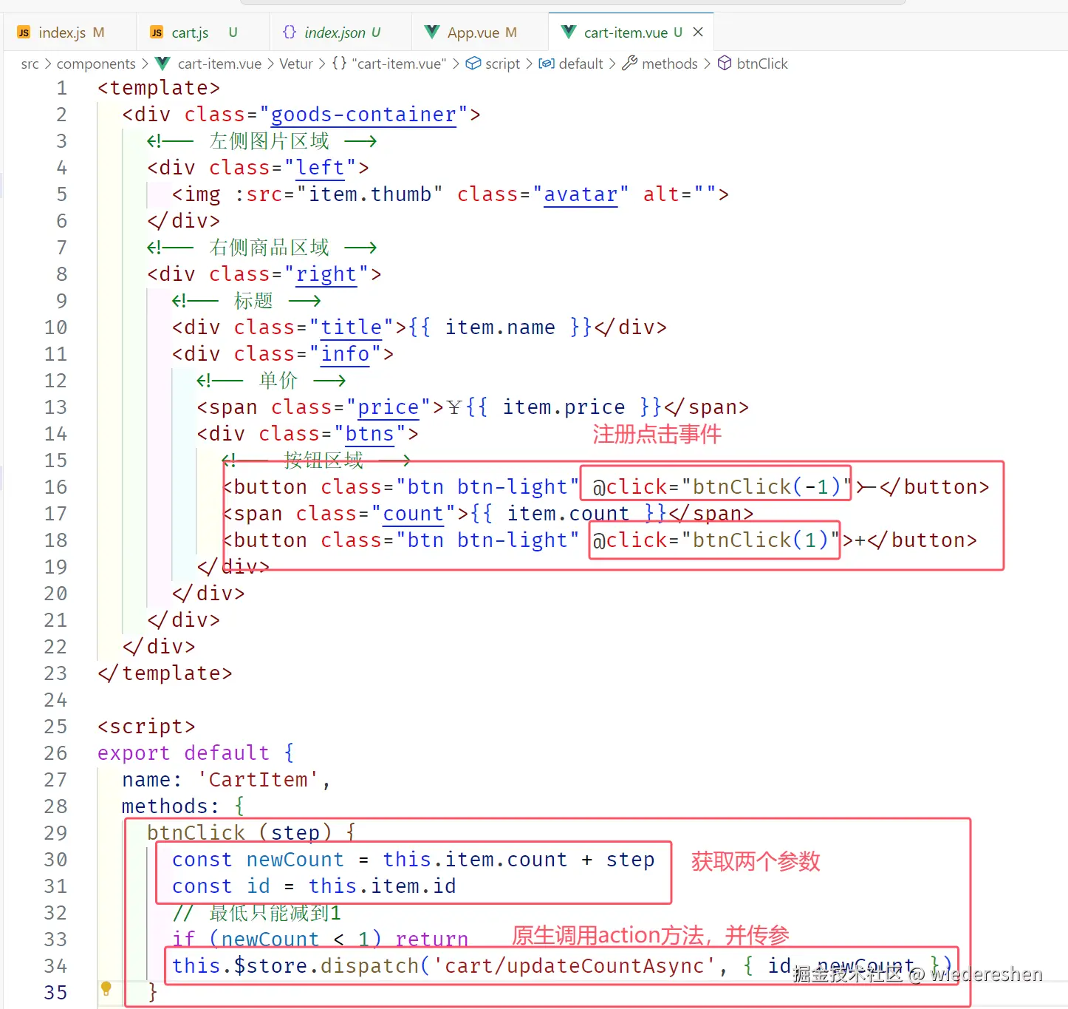Click line number 35 in gutter
Screen dimensions: 1068x1009
56,993
